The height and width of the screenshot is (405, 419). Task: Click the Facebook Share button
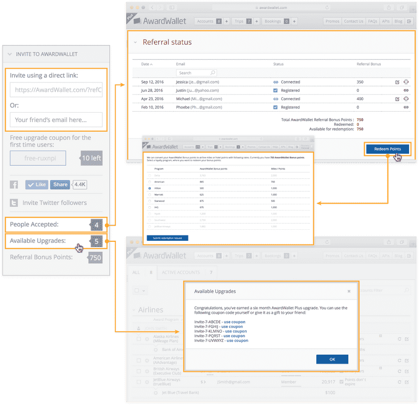point(60,185)
